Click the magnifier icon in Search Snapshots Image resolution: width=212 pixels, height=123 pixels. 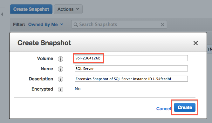coord(76,24)
